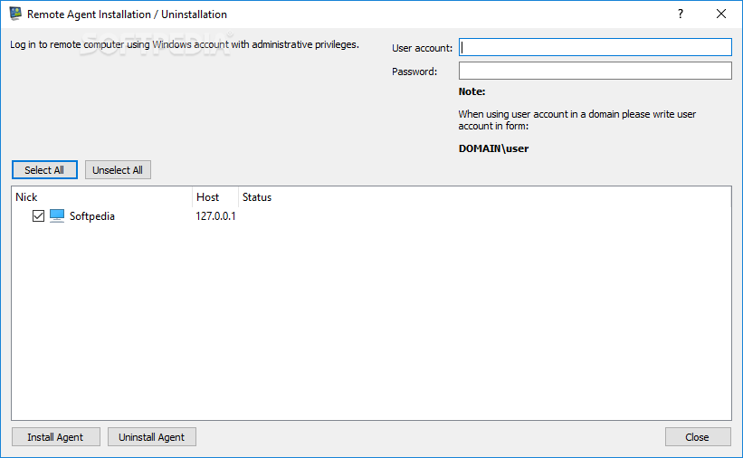Select the Softpedia row name
The image size is (743, 458).
[x=92, y=216]
